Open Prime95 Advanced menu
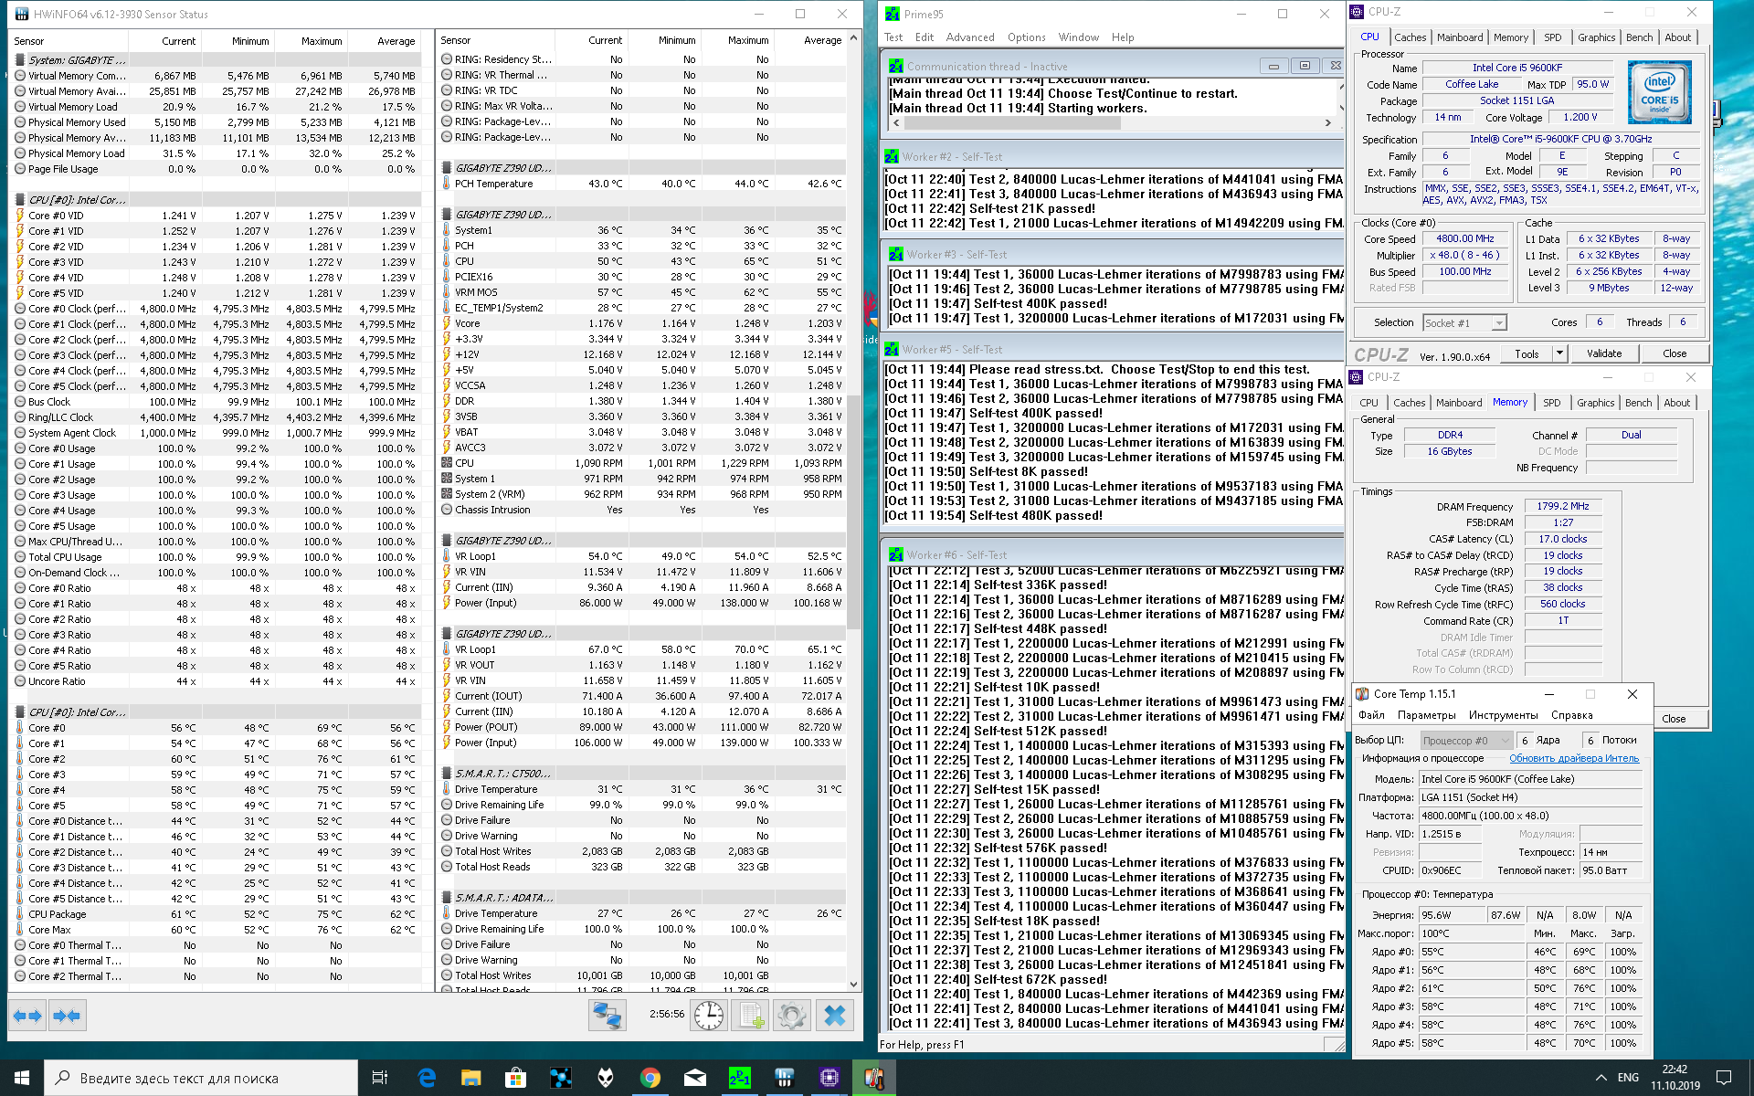Screen dimensions: 1754x1096 click(969, 37)
